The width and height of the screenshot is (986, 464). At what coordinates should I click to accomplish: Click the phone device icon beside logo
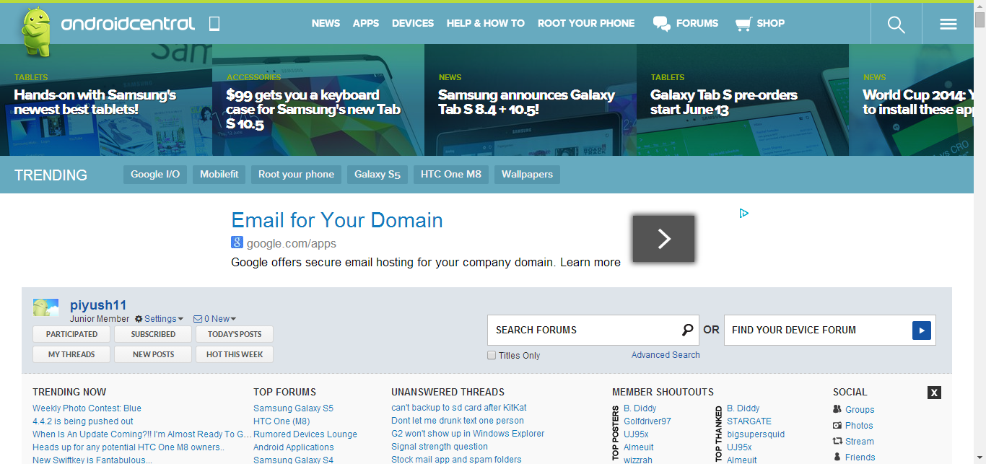tap(214, 24)
